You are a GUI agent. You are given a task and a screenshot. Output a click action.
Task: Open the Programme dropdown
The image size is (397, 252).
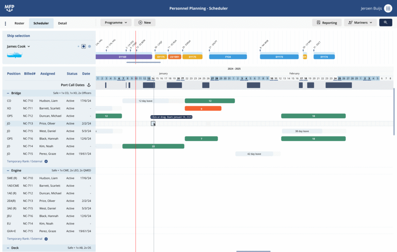[x=116, y=22]
